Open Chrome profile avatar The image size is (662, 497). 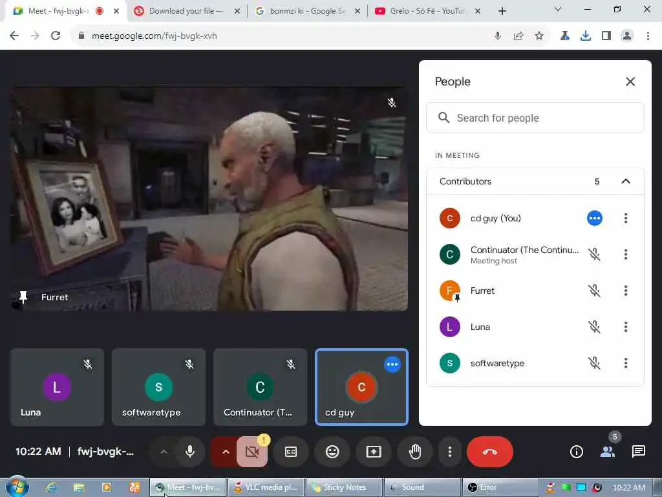(627, 36)
